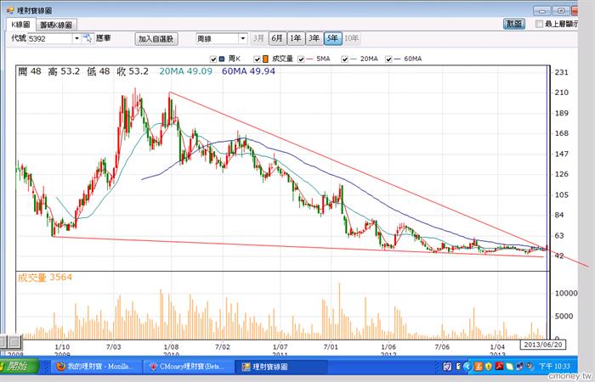Click the orange 成交量 color swatch
Image resolution: width=595 pixels, height=382 pixels.
click(x=265, y=59)
